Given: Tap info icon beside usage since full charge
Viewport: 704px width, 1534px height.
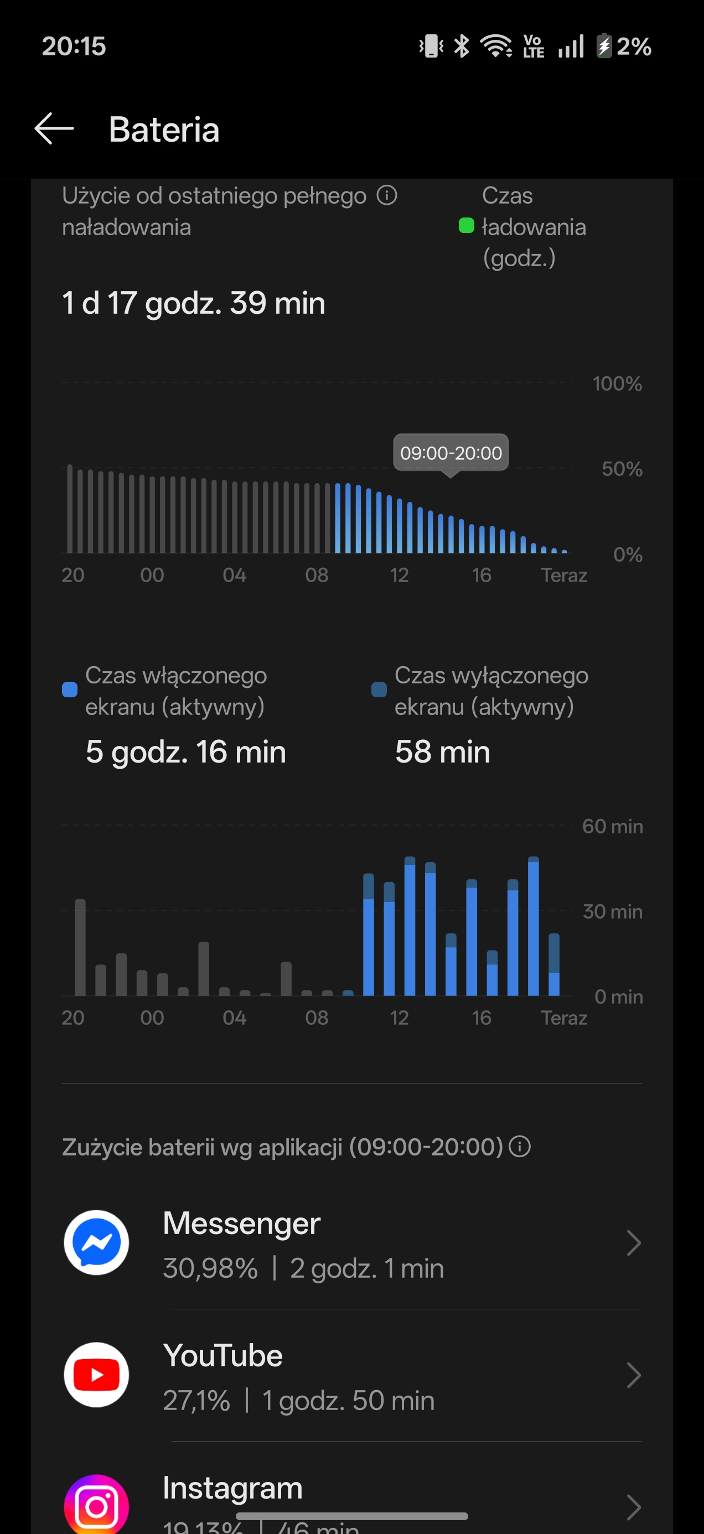Looking at the screenshot, I should (x=386, y=195).
